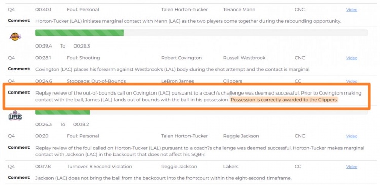The image size is (380, 185).
Task: Click the Clippers possession progress bar
Action: [201, 112]
